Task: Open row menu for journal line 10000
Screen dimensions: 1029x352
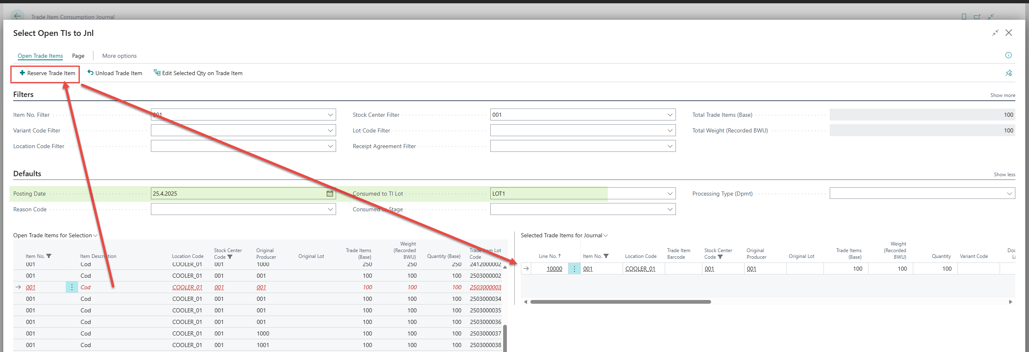Action: coord(574,269)
